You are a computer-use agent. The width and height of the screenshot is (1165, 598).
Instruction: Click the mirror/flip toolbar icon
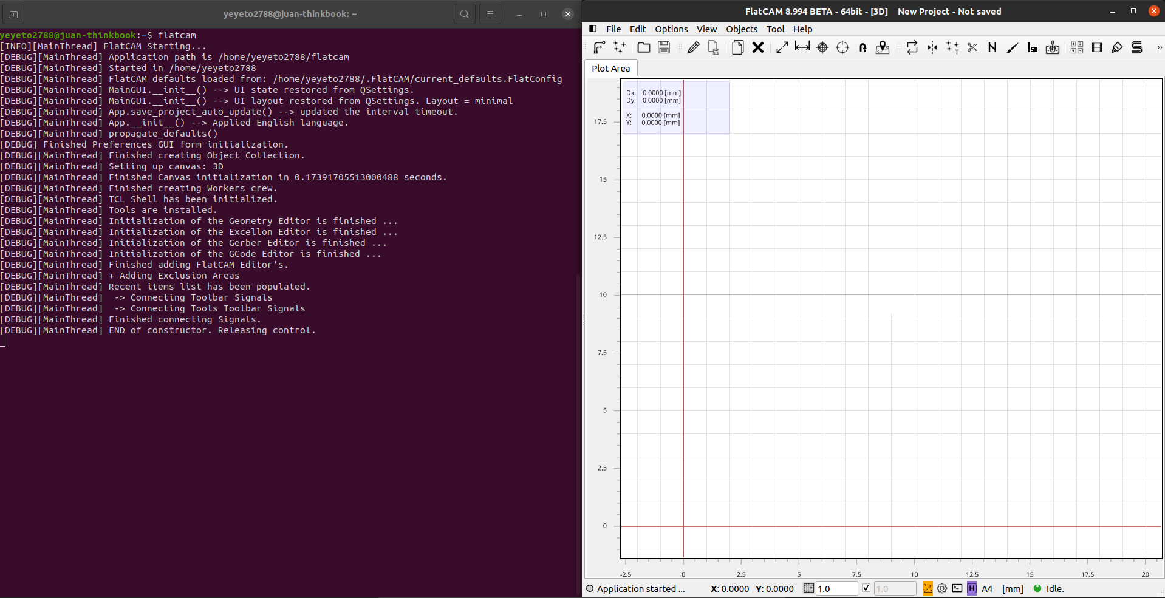(x=932, y=47)
